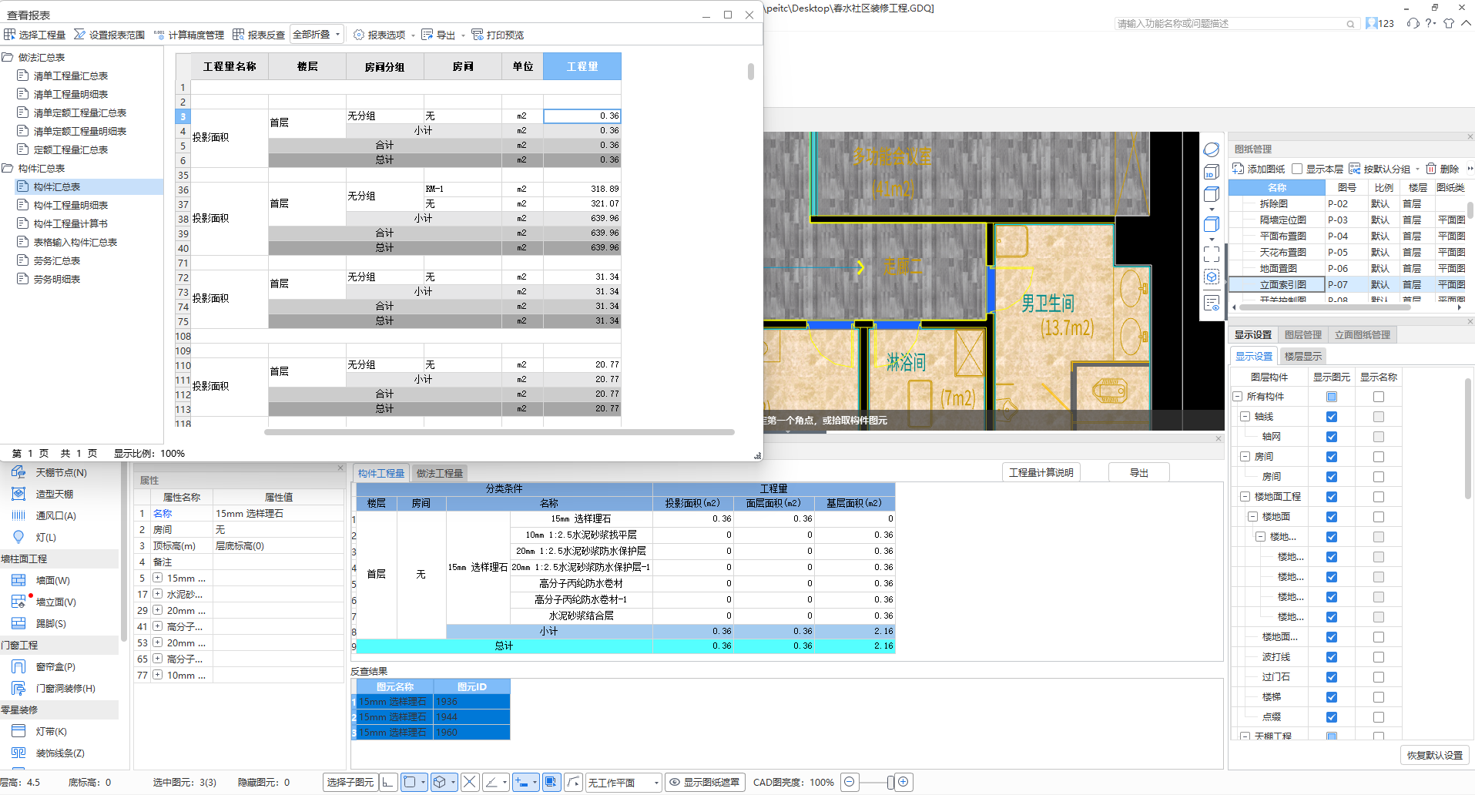Image resolution: width=1475 pixels, height=795 pixels.
Task: Enable 显示名称 for 点缀 row
Action: coord(1379,717)
